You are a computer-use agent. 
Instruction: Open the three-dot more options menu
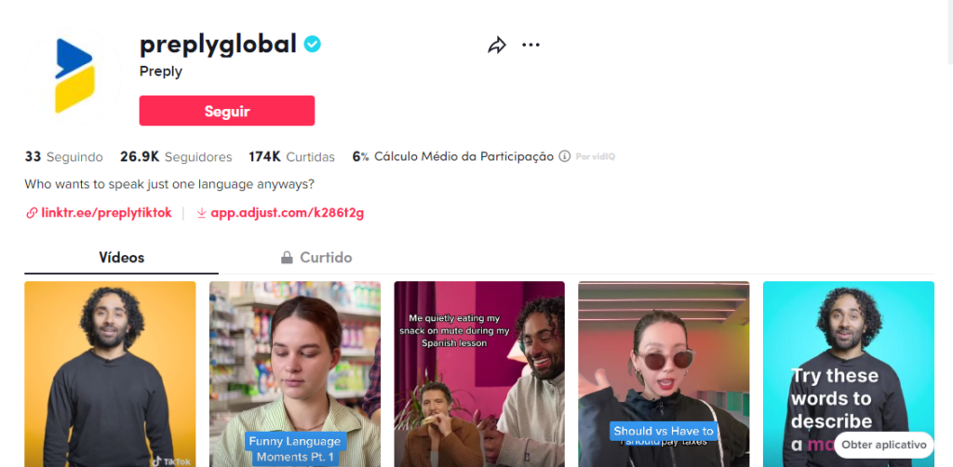[x=530, y=45]
